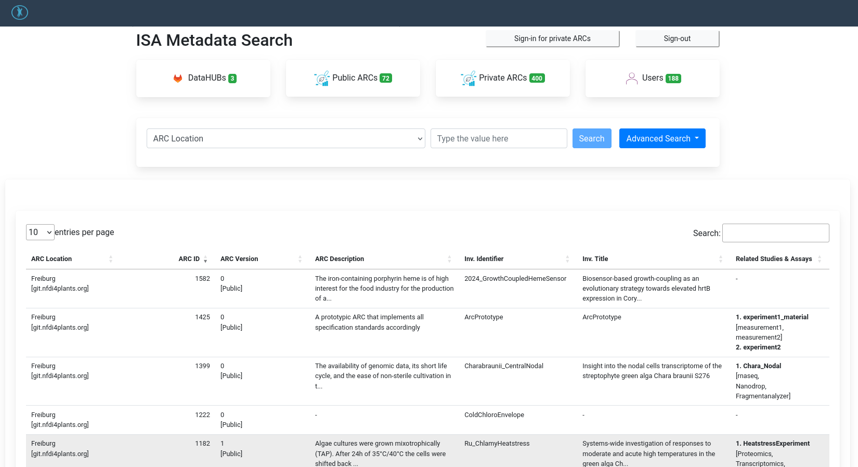Sort by Inv. Identifier column arrows
858x467 pixels.
coord(567,259)
